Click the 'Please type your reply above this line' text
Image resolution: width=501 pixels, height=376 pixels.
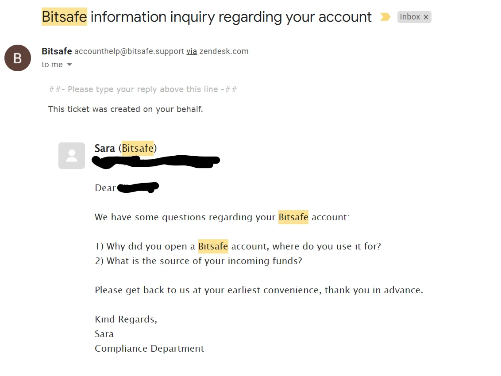point(143,89)
